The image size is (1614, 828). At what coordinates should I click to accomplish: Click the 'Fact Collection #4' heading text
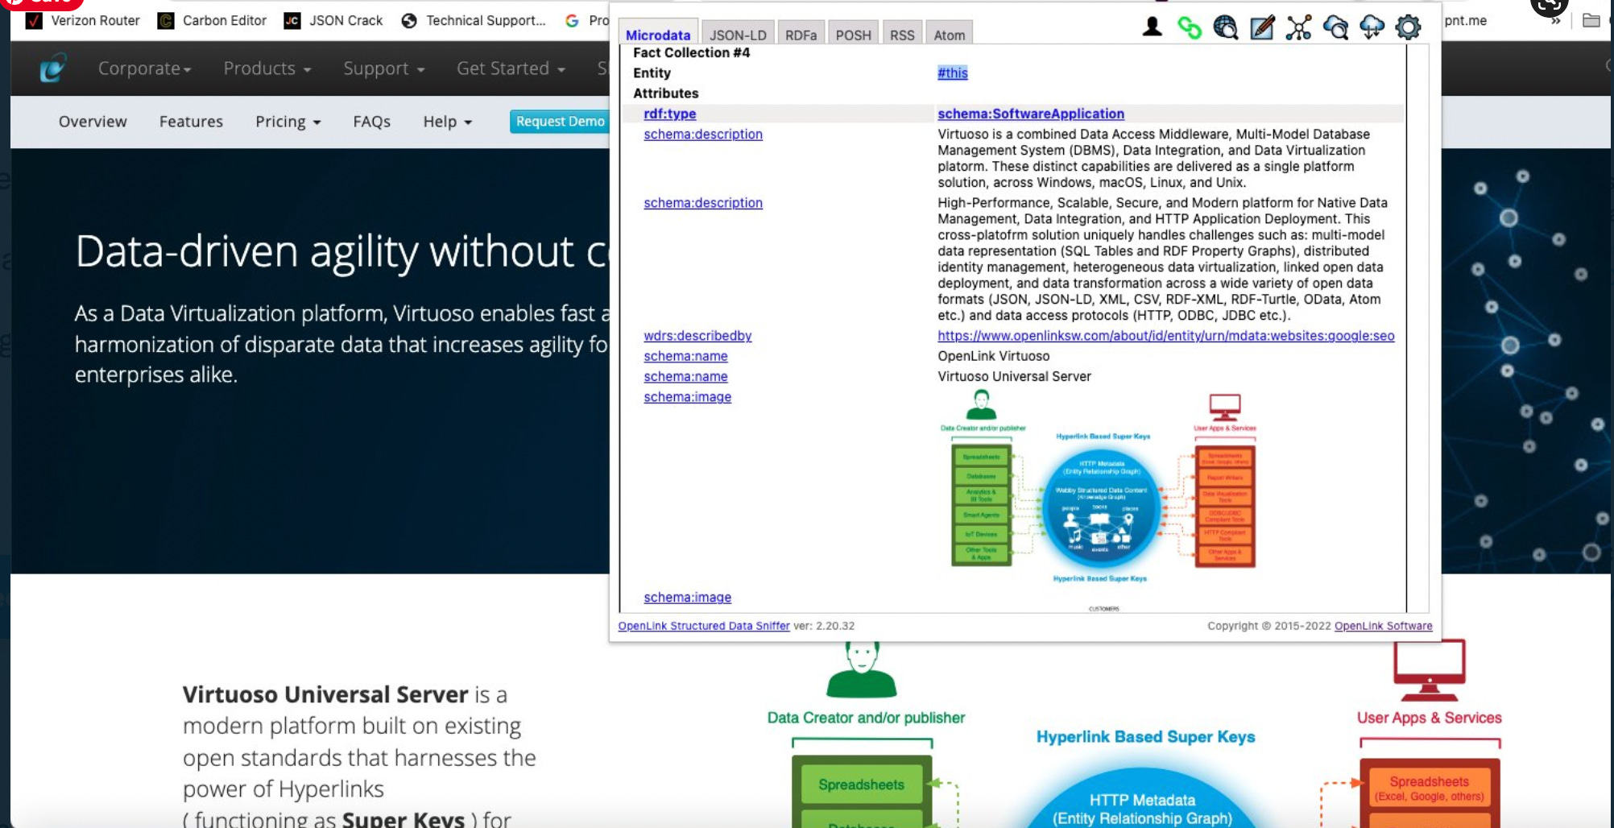691,52
